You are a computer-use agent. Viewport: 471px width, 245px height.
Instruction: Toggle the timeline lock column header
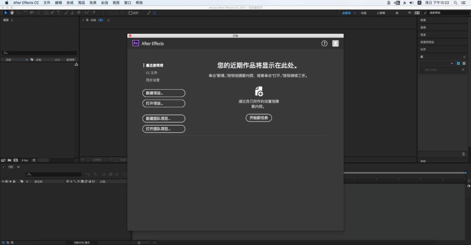(x=14, y=181)
